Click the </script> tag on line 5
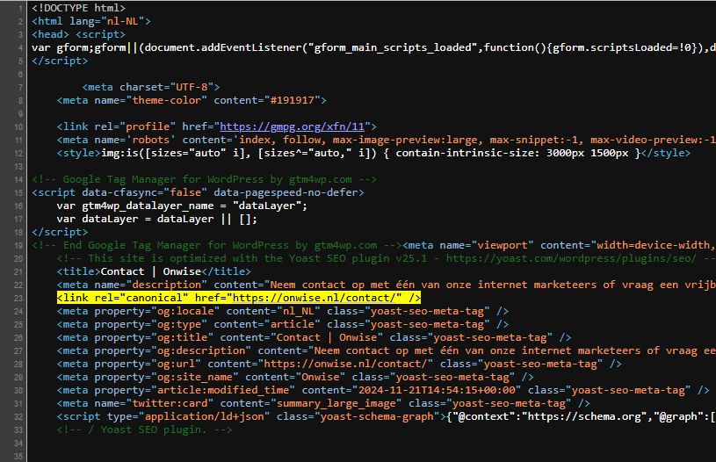The height and width of the screenshot is (462, 716). 60,61
